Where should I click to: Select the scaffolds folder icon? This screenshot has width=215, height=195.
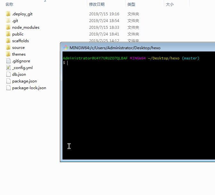click(x=8, y=41)
